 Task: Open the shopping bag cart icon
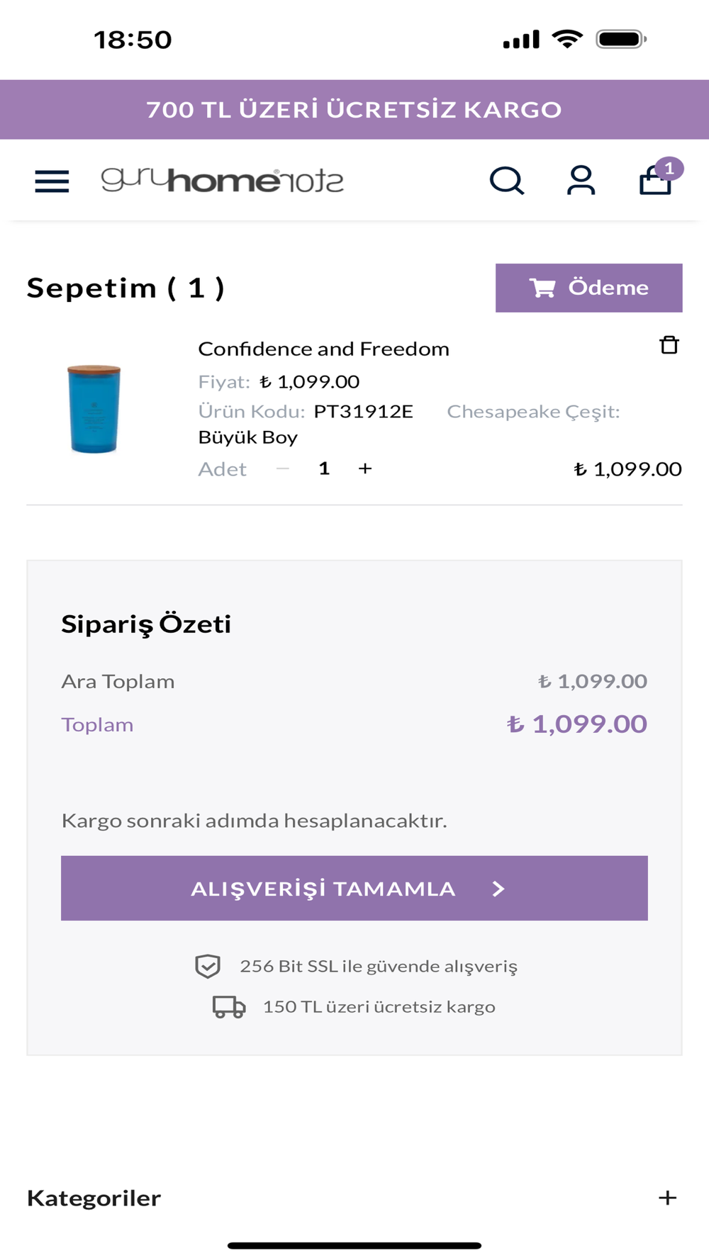point(654,182)
